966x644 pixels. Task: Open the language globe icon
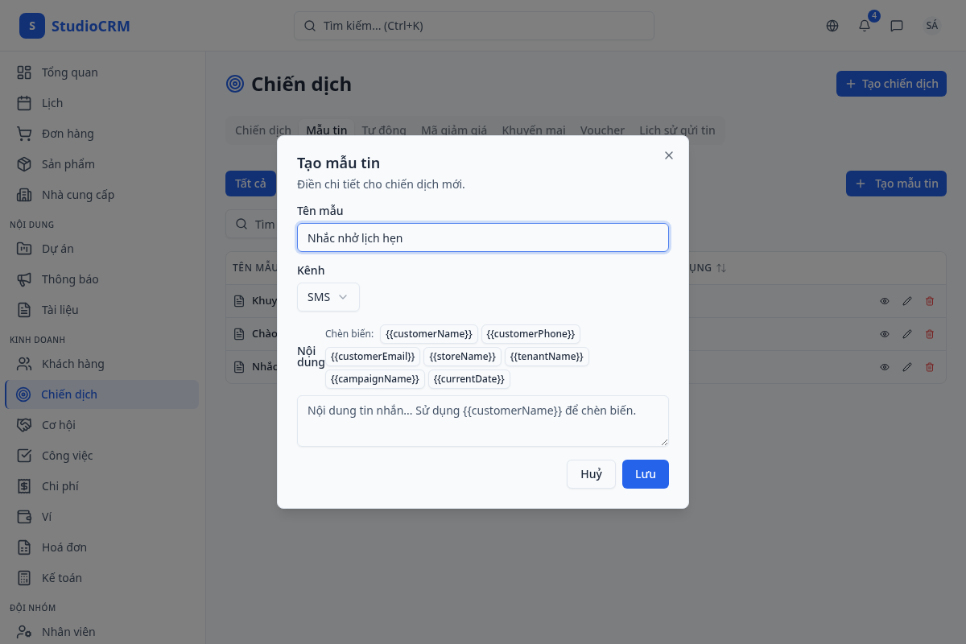tap(832, 26)
